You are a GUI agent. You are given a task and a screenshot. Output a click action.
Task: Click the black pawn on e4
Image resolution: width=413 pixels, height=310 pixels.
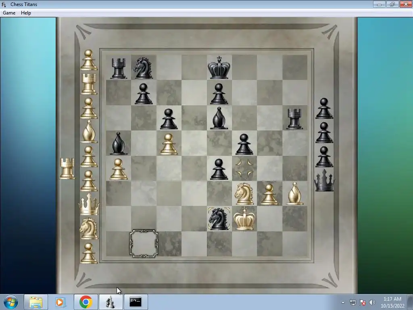tap(219, 169)
